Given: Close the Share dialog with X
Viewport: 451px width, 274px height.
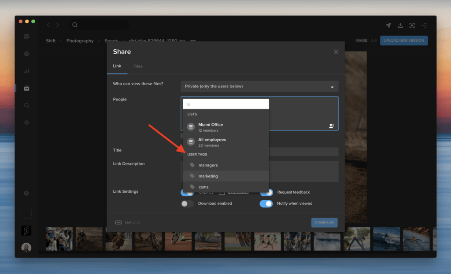Looking at the screenshot, I should tap(336, 51).
